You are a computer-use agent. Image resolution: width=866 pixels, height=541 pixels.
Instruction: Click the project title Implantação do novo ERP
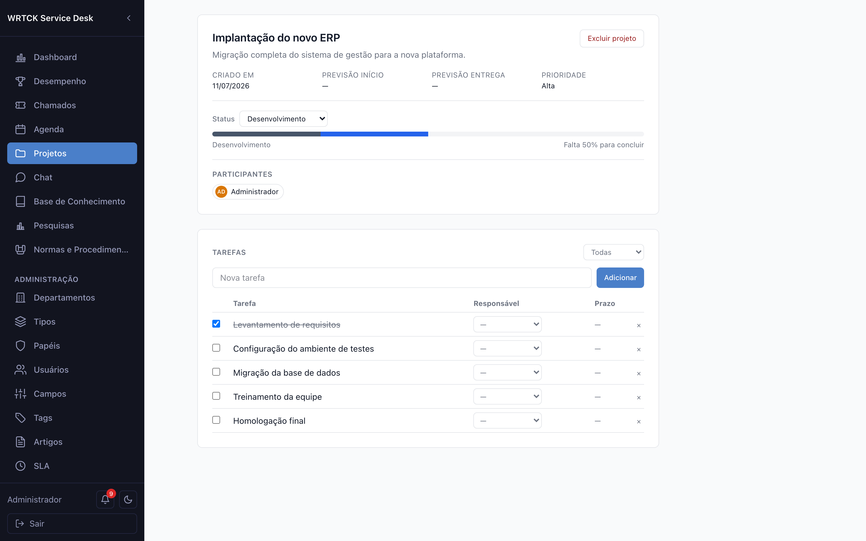click(x=276, y=38)
